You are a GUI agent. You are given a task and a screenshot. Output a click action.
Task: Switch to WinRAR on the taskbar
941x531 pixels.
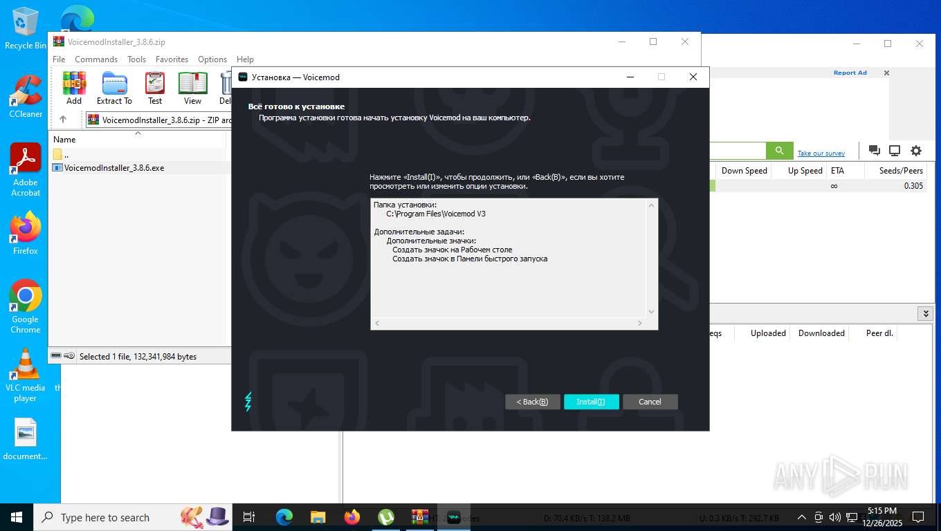click(x=420, y=517)
